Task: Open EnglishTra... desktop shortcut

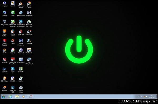Action: pyautogui.click(x=21, y=60)
